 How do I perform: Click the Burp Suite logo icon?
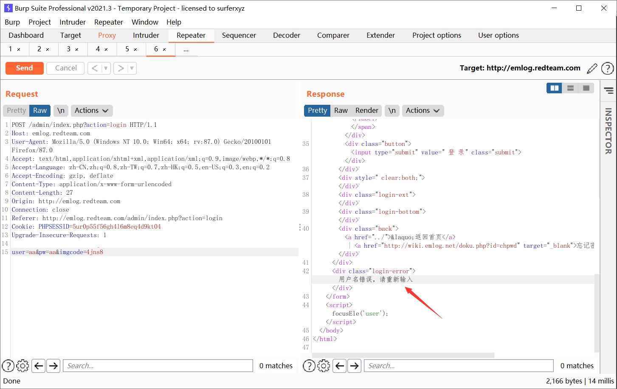[x=8, y=8]
